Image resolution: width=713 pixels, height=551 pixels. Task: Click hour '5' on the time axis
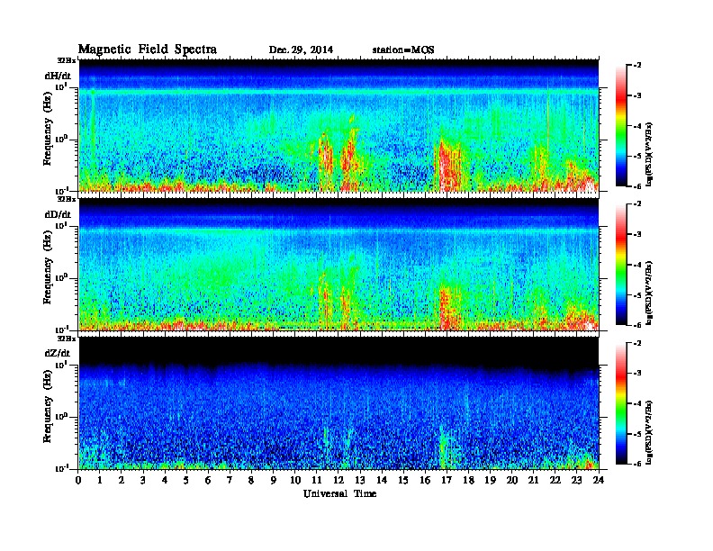pos(186,481)
